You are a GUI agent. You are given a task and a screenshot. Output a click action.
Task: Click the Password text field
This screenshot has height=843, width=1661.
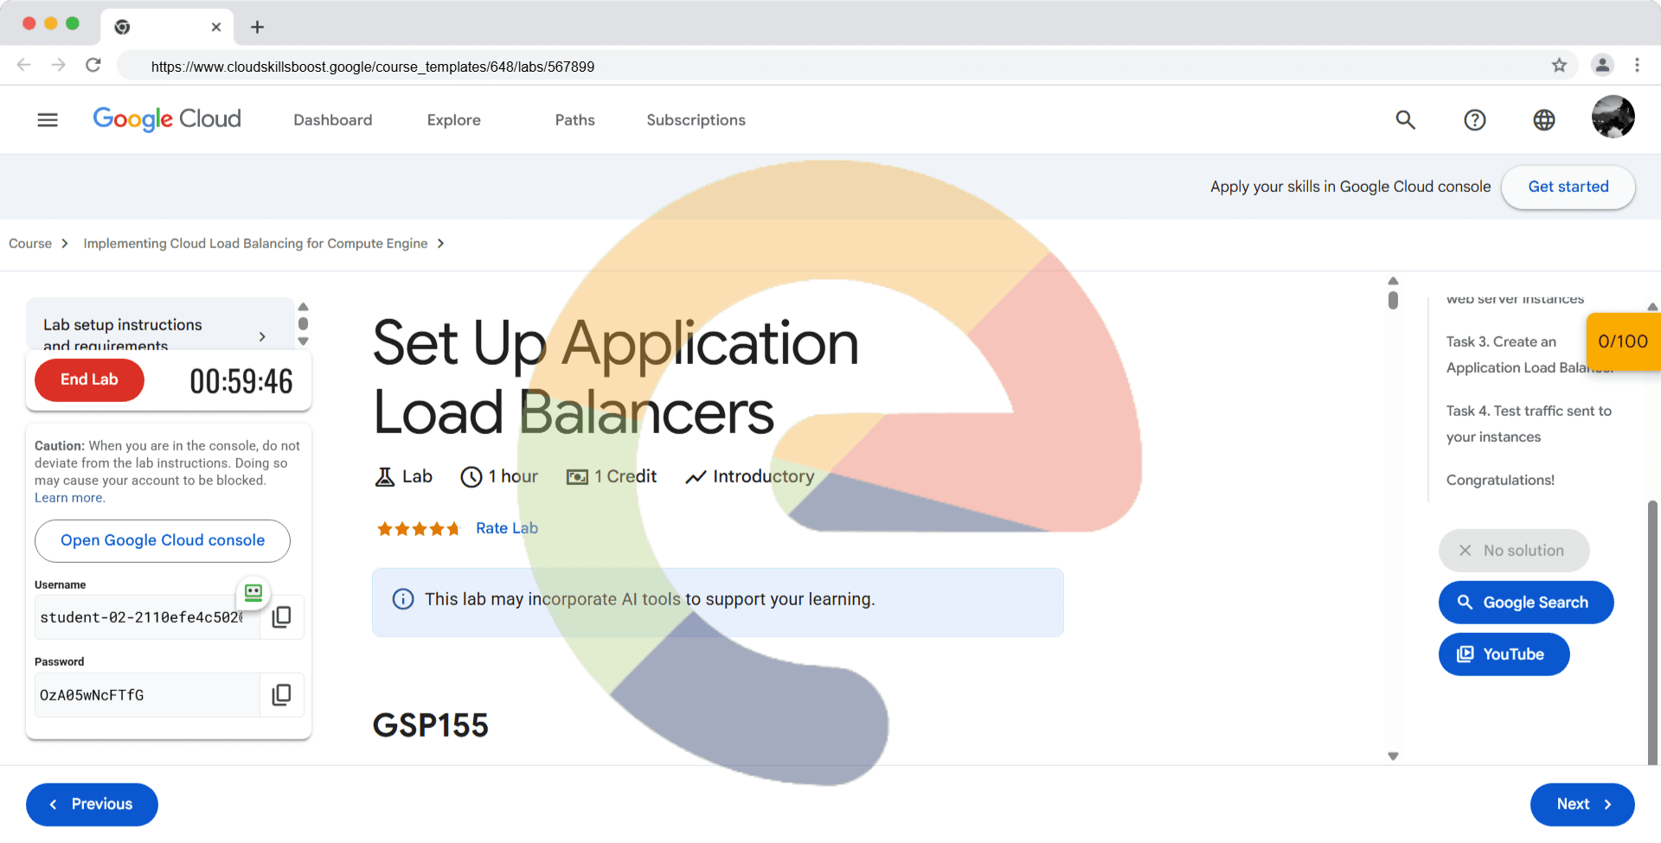(147, 695)
